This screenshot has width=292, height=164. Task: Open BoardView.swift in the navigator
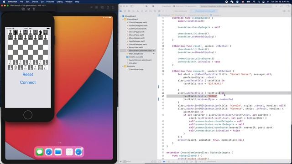[136, 47]
